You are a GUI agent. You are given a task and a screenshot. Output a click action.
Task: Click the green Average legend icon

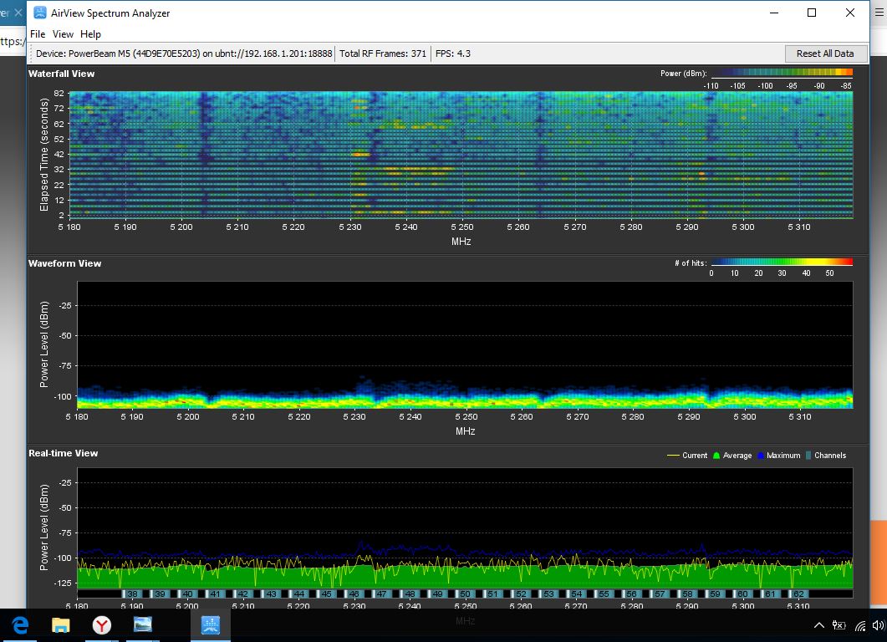click(x=716, y=456)
